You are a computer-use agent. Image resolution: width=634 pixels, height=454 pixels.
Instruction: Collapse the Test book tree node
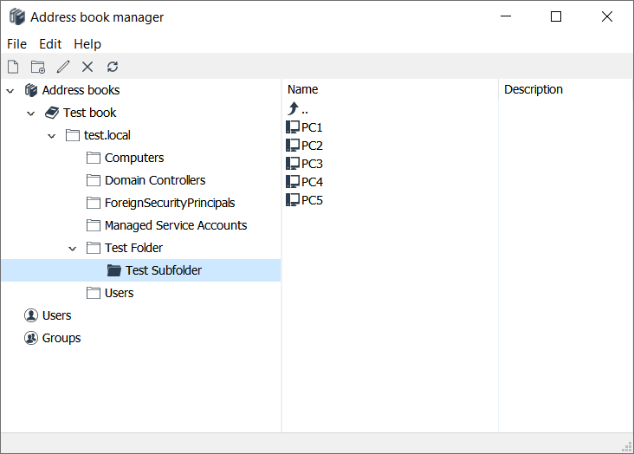pyautogui.click(x=31, y=113)
